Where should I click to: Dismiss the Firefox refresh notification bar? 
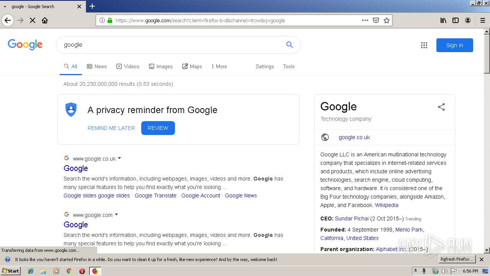[x=482, y=260]
